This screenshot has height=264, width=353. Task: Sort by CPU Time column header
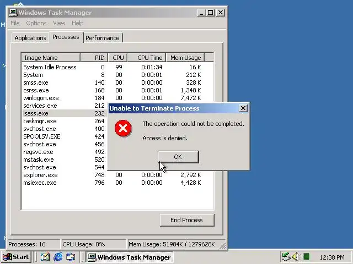(147, 58)
